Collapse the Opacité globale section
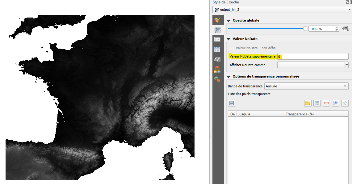 coord(229,21)
